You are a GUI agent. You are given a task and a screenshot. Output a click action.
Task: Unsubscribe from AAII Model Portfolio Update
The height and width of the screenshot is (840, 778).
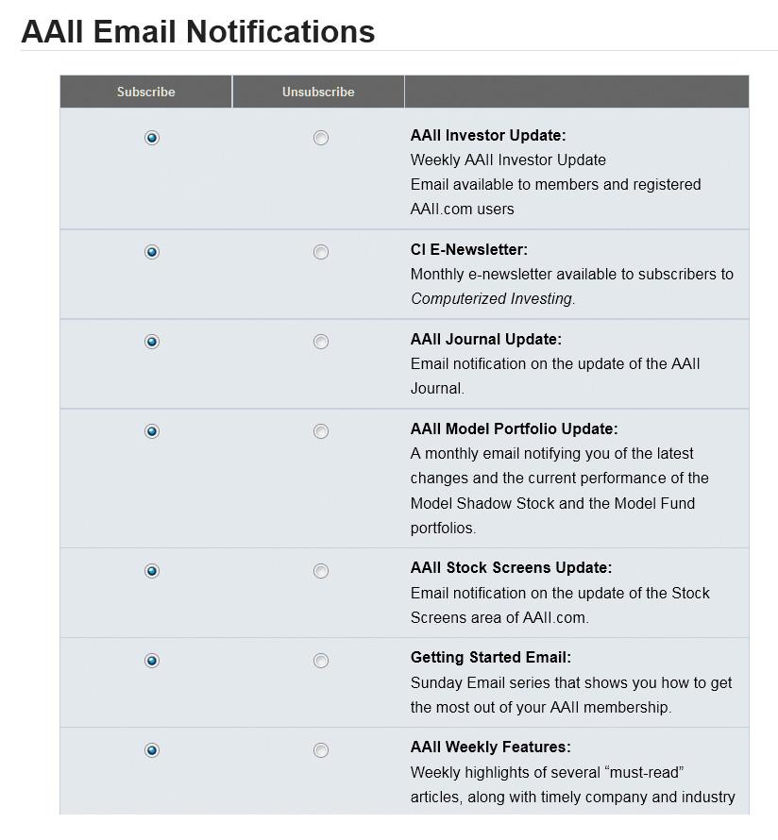click(320, 431)
